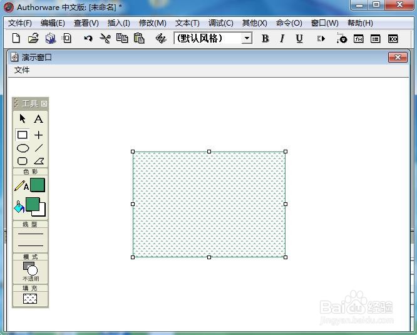Open the 其他(X) menu
This screenshot has width=417, height=335.
coord(254,23)
